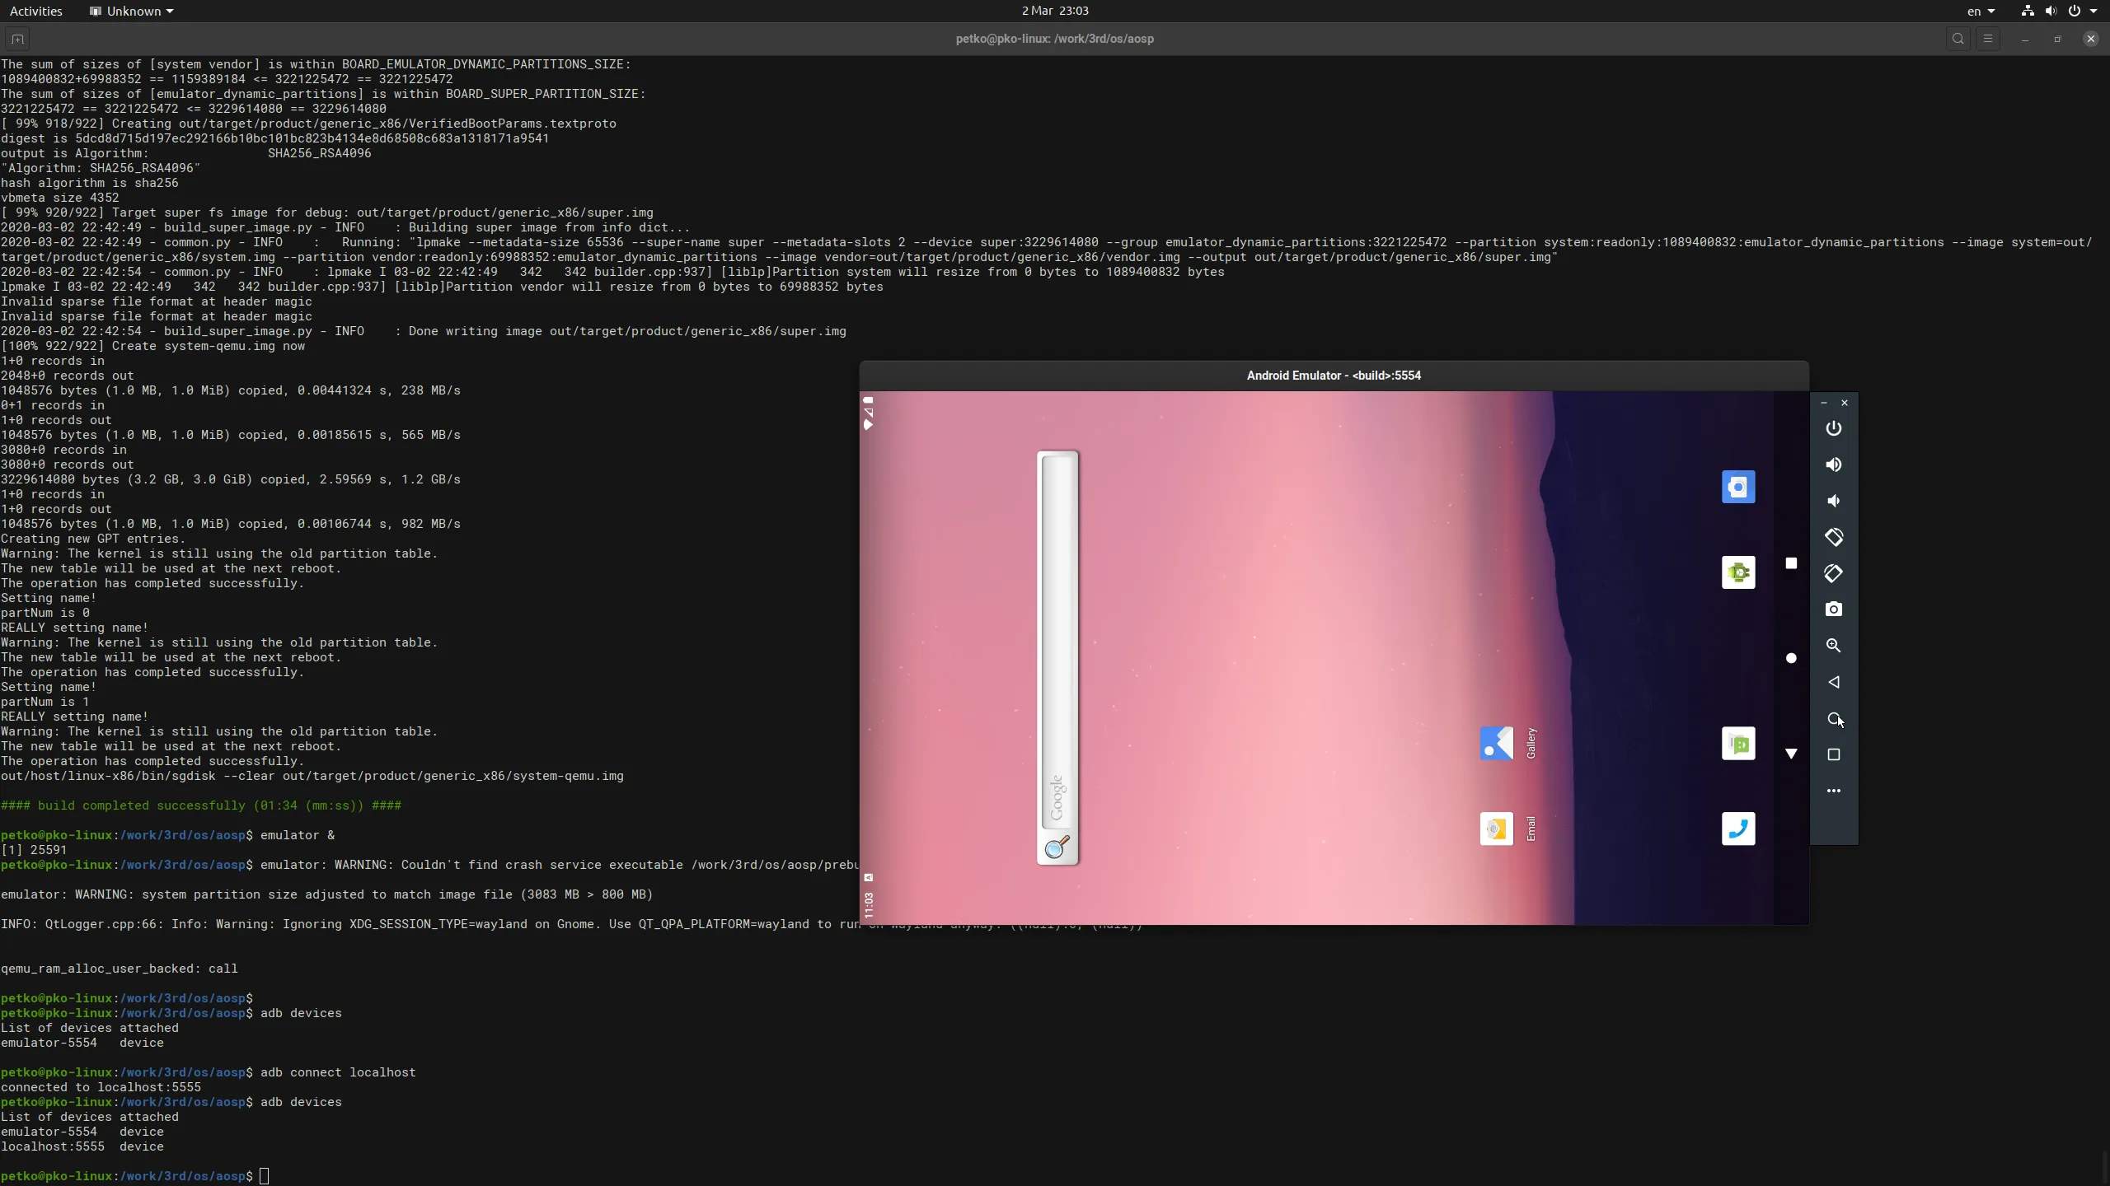Open the Activities overview

pos(35,11)
